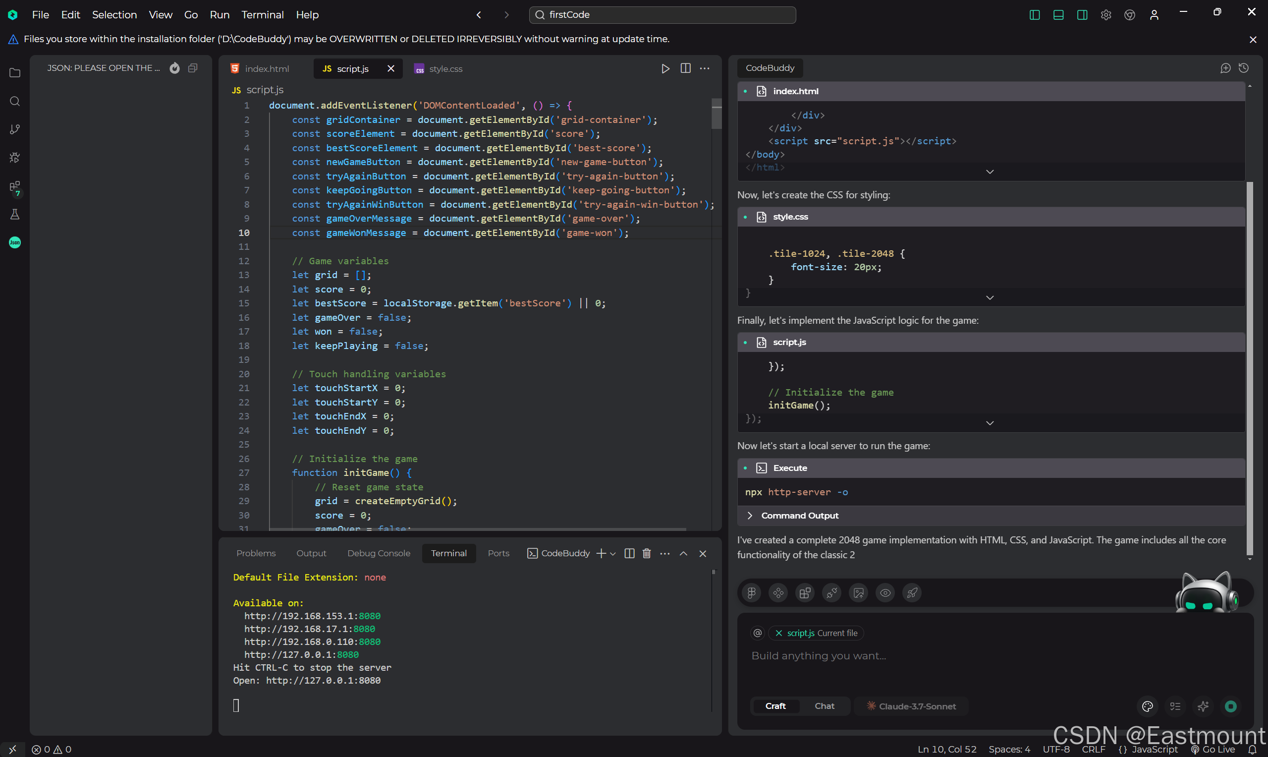Screen dimensions: 1268x757
Task: Switch CodeBuddy to Chat mode
Action: click(825, 706)
